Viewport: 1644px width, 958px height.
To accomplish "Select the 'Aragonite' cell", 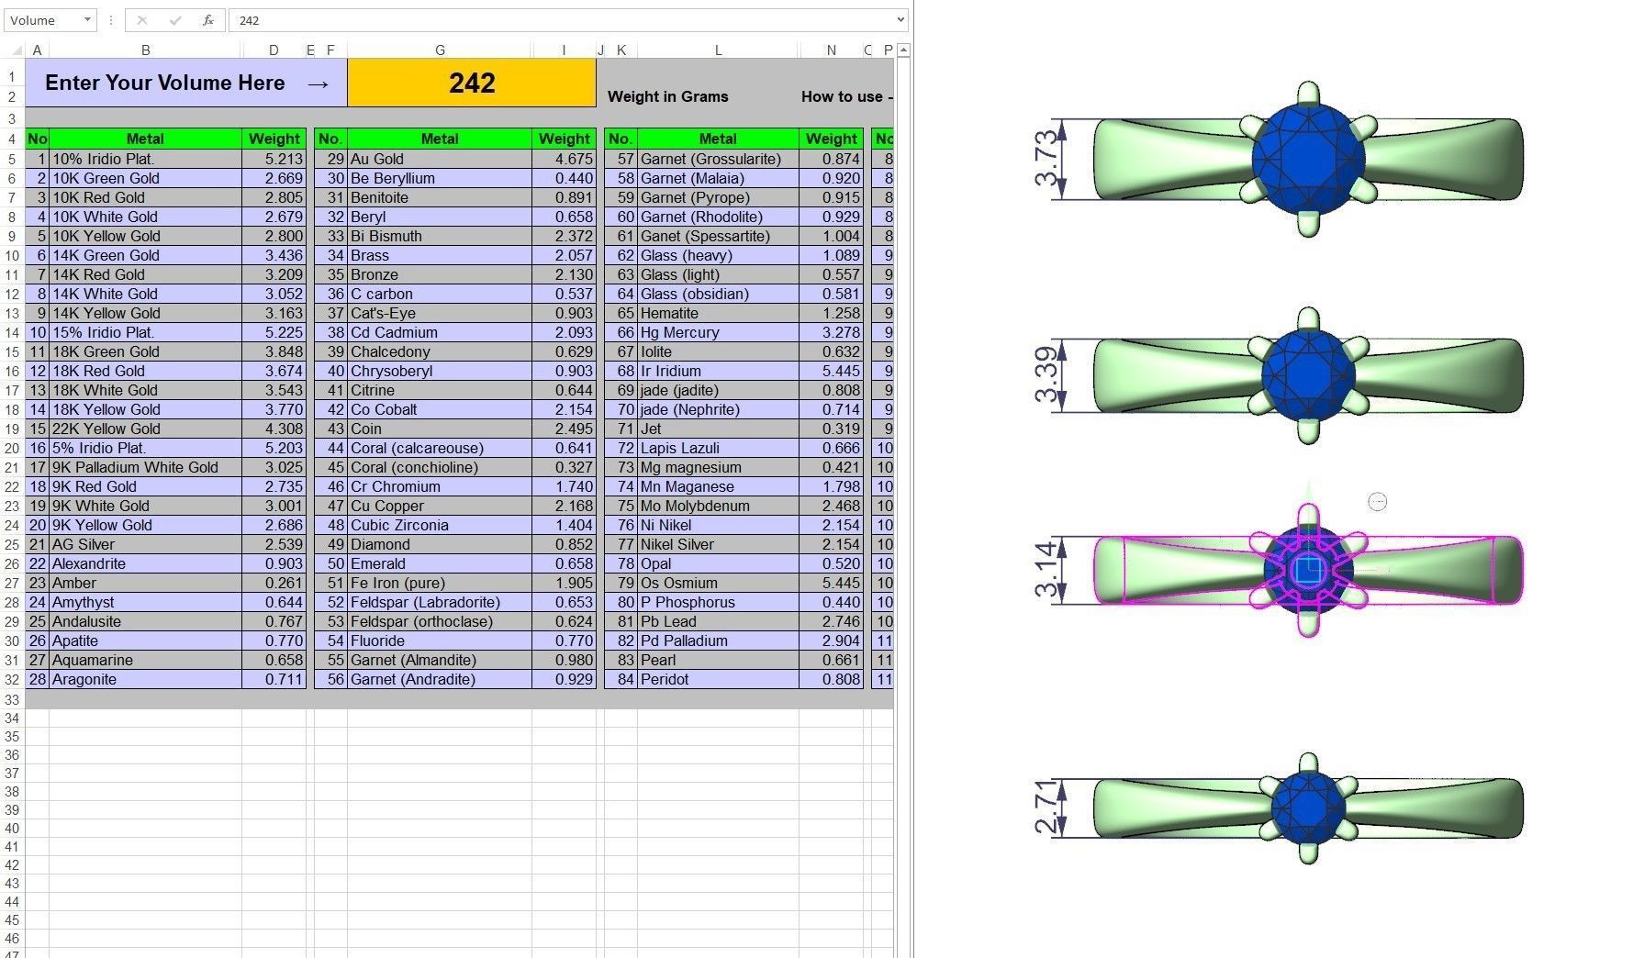I will 145,679.
